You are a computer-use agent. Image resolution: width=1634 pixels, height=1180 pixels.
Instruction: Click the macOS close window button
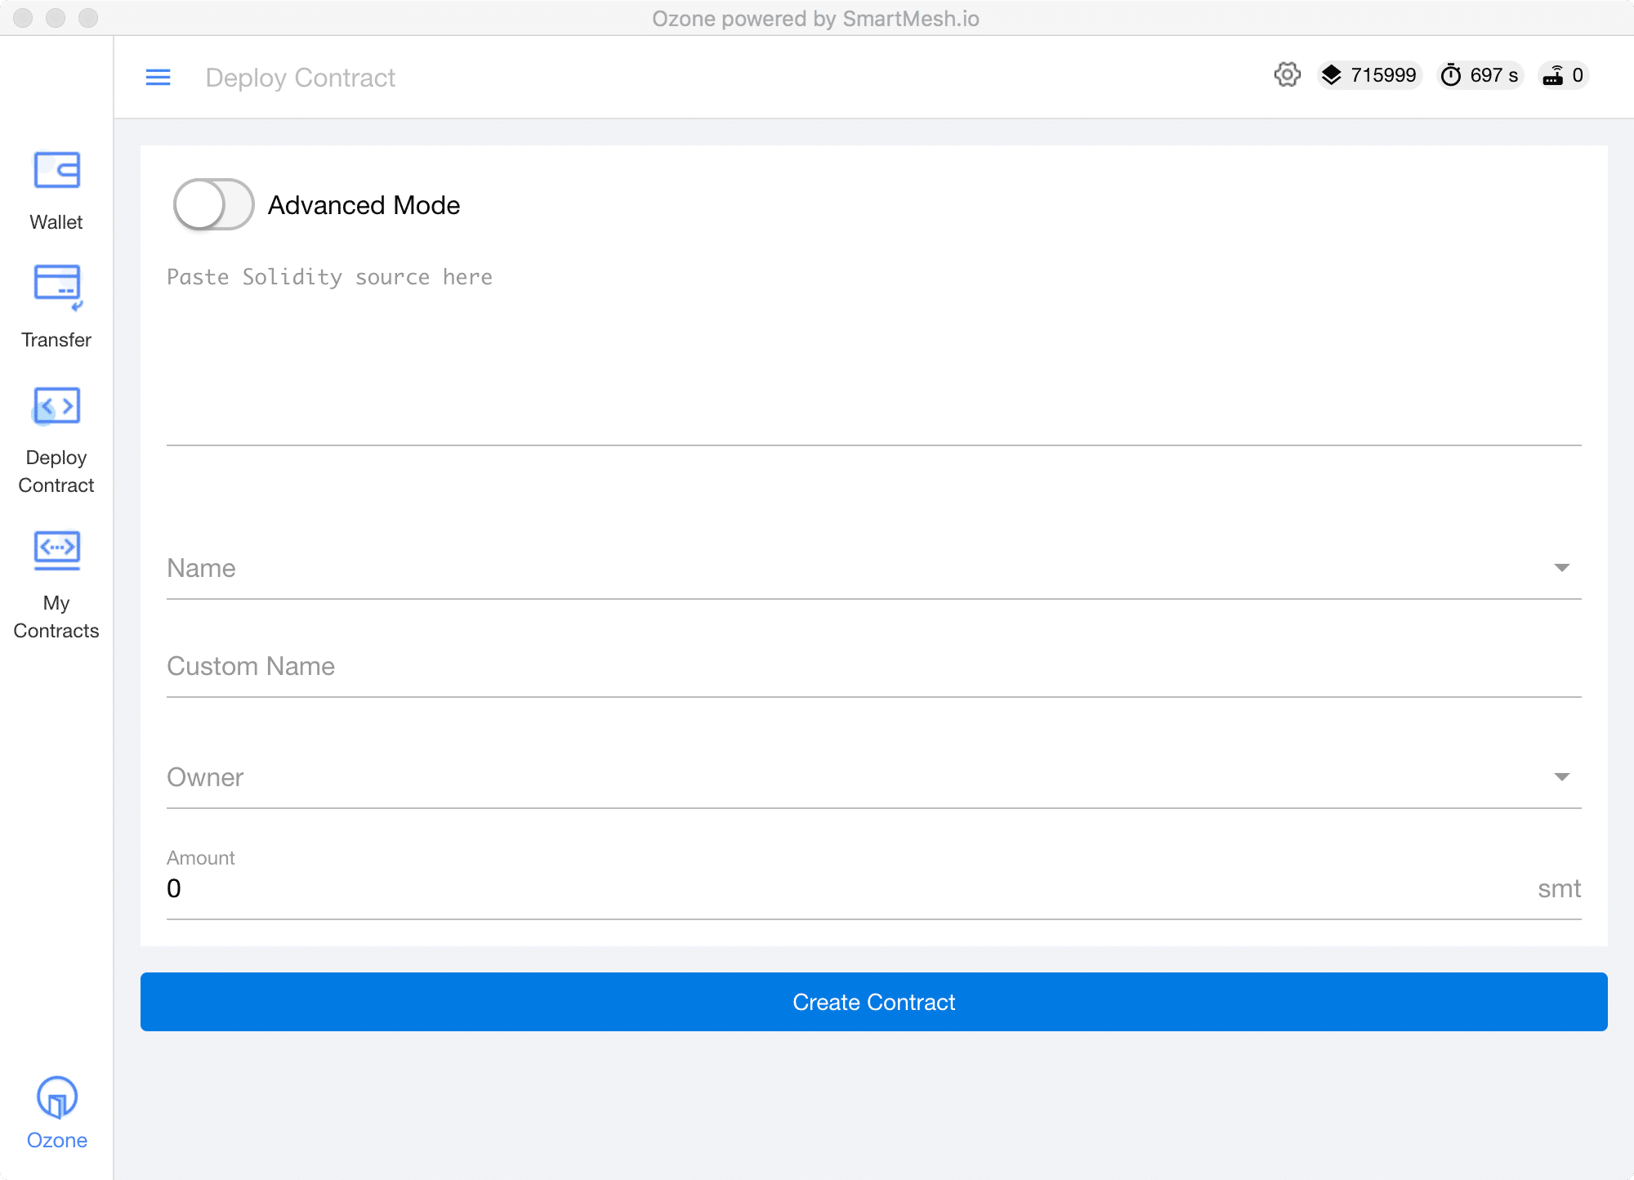23,18
